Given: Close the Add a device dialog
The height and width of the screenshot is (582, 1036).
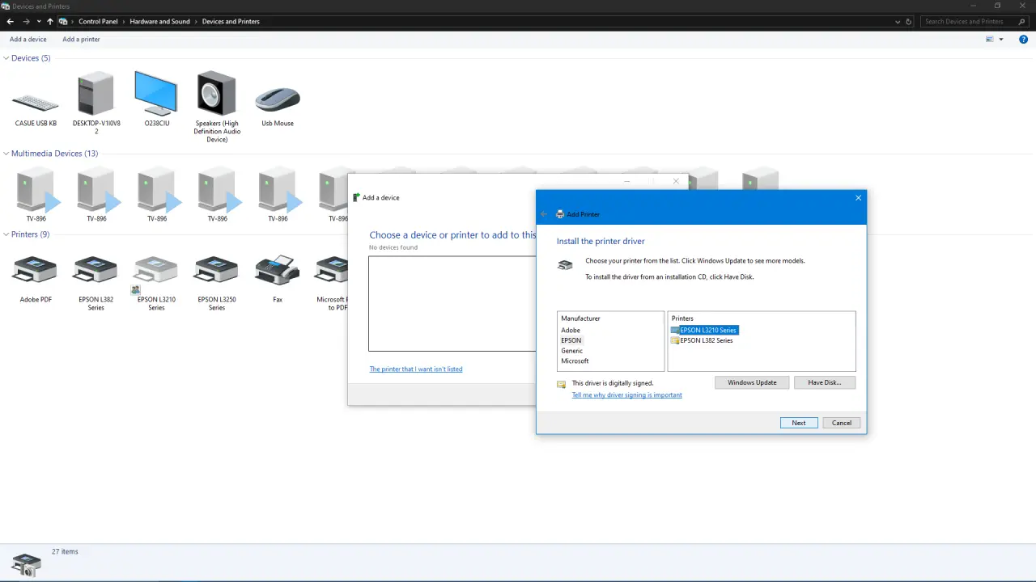Looking at the screenshot, I should click(x=676, y=181).
